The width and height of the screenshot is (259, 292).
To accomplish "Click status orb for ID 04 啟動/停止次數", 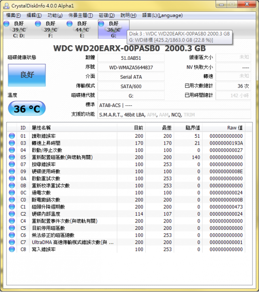I will pyautogui.click(x=12, y=150).
